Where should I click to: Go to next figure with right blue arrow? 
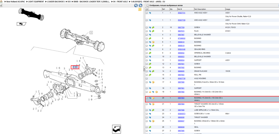(140, 6)
